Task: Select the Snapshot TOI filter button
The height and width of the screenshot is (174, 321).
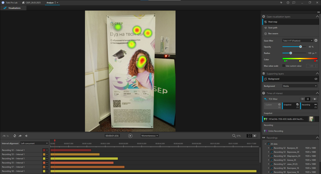Action: (x=291, y=106)
